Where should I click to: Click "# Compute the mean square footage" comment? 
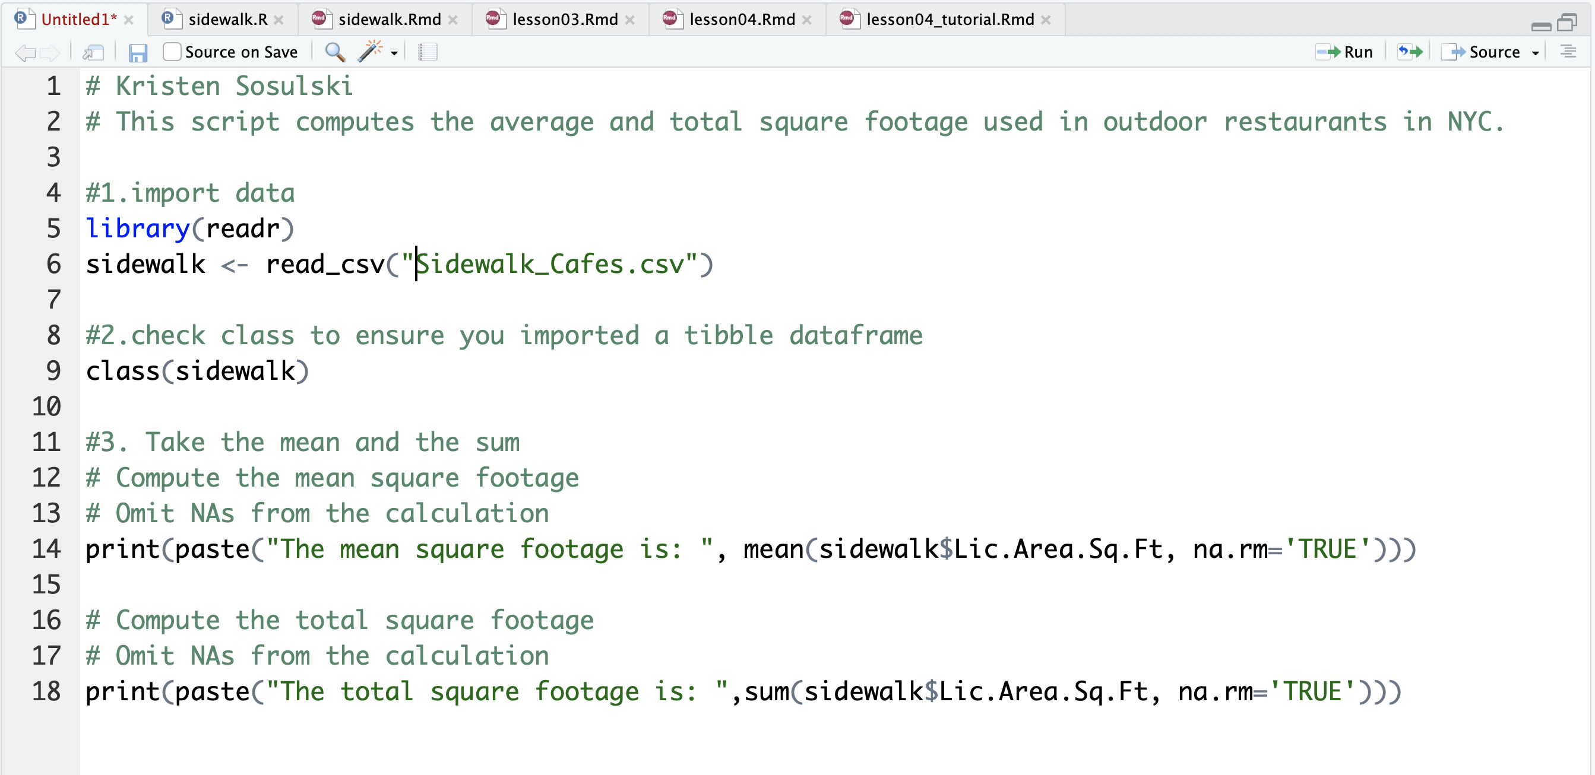333,478
